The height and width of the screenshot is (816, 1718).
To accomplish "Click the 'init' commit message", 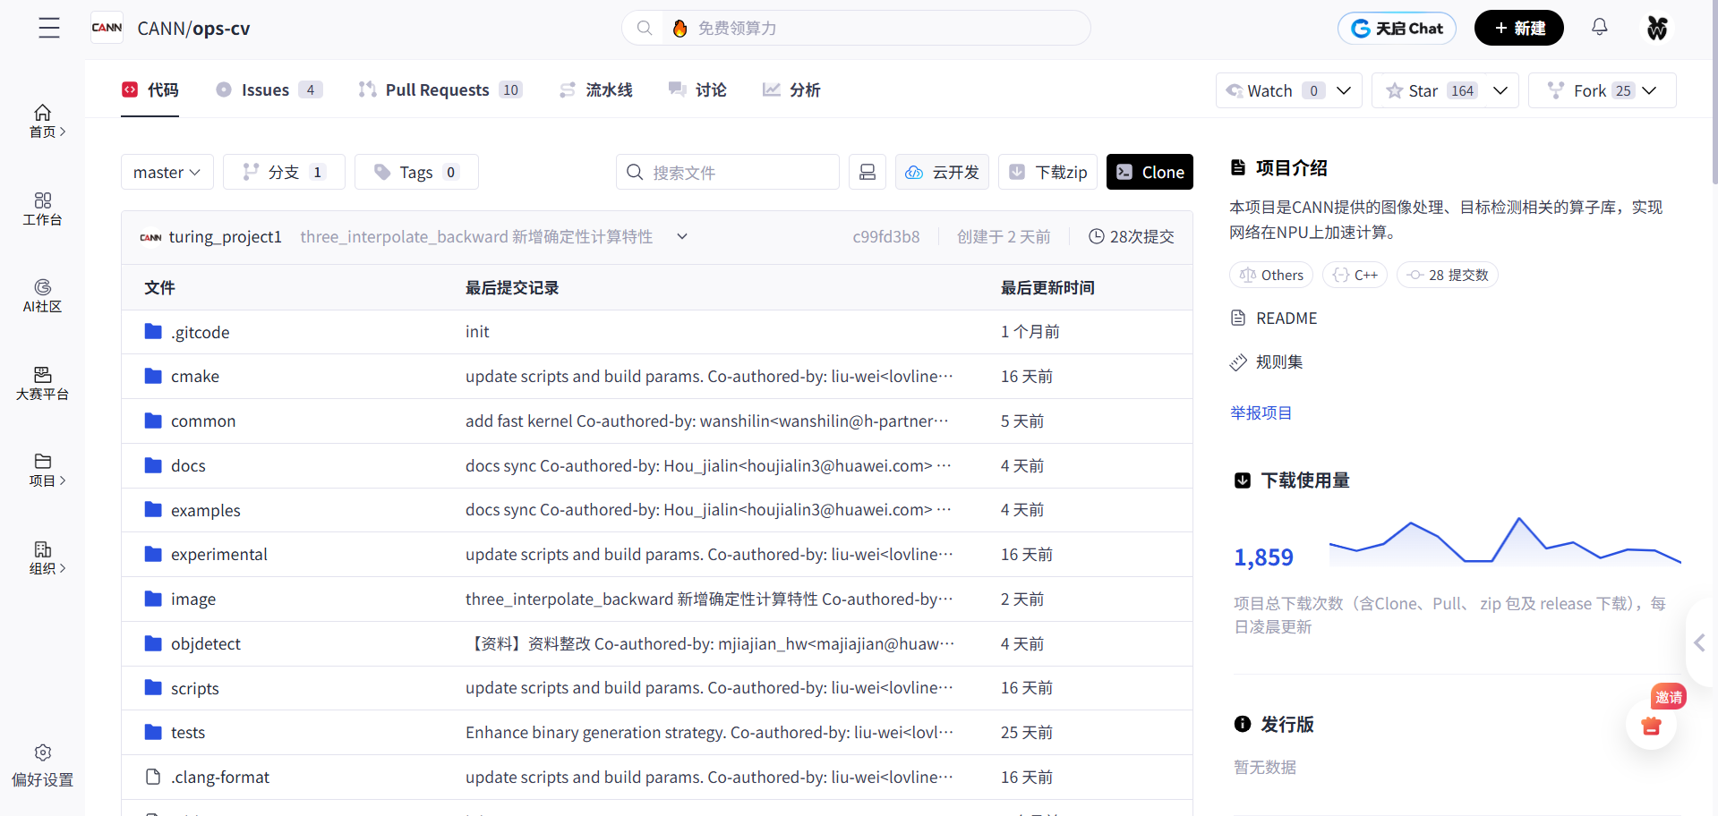I will click(x=477, y=331).
